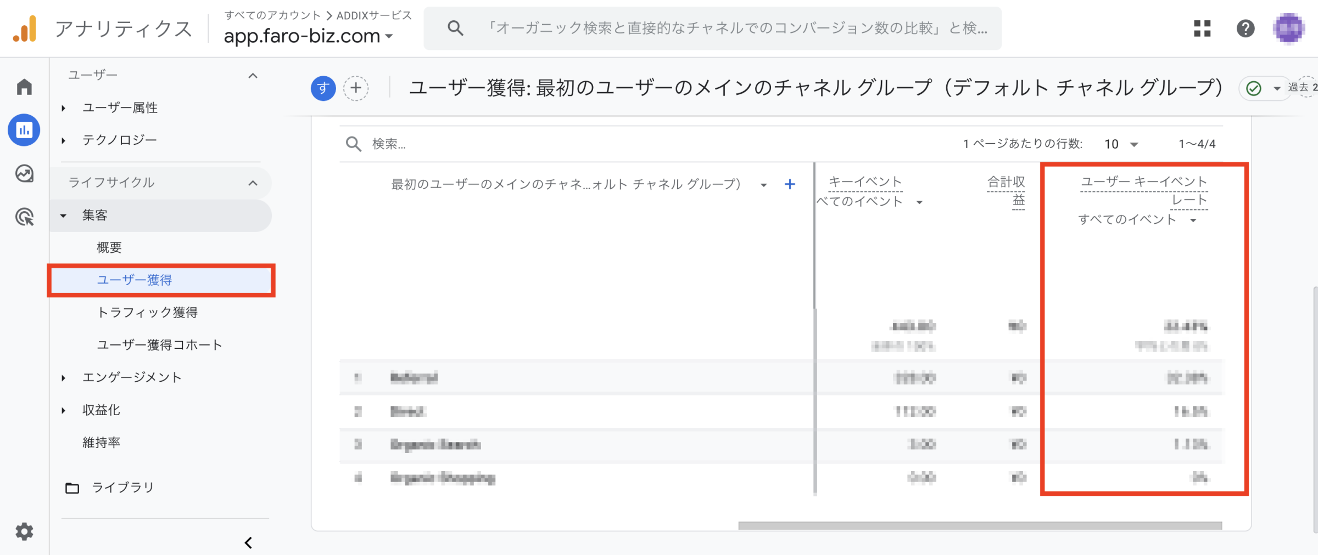Collapse the navigation with the left chevron
This screenshot has height=555, width=1318.
pos(248,542)
